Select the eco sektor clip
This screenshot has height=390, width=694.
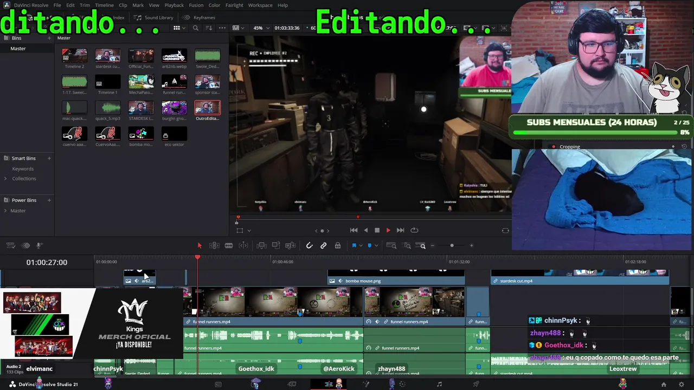(174, 134)
